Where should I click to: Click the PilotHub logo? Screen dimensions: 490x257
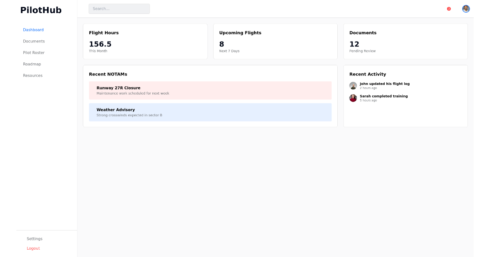tap(41, 10)
